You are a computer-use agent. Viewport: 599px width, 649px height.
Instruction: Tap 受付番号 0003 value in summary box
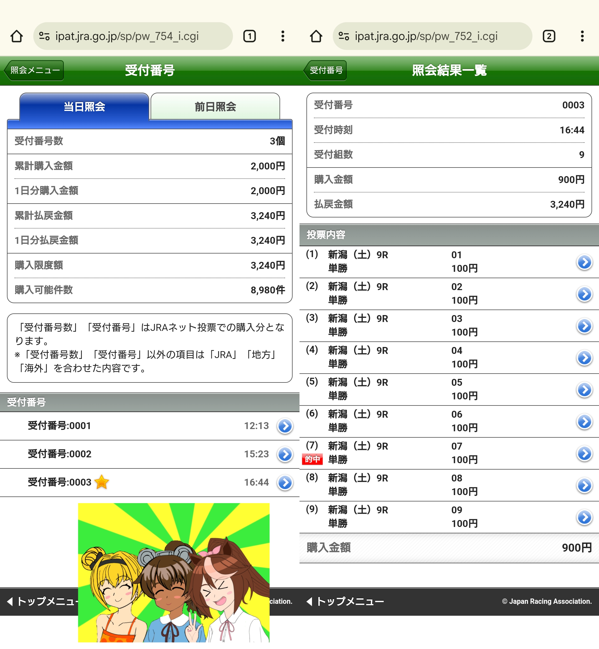(x=573, y=105)
